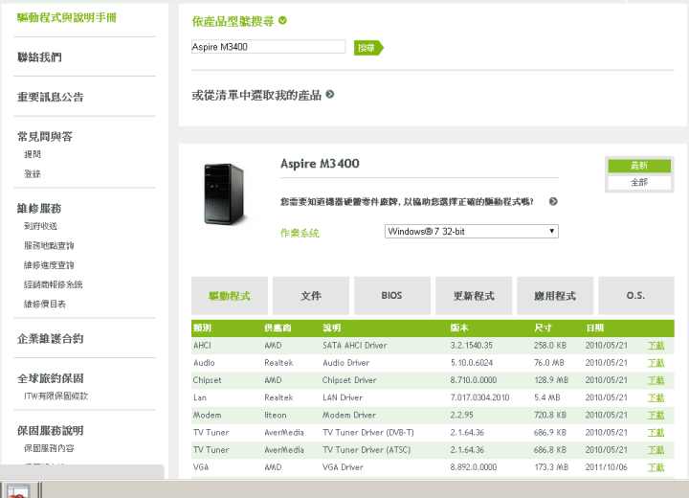Switch to the BIOS tab
Image resolution: width=689 pixels, height=498 pixels.
coord(392,296)
